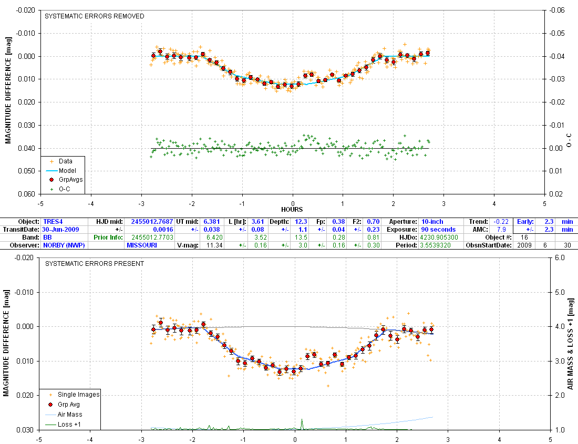Click the Air Mass legend line

click(50, 415)
